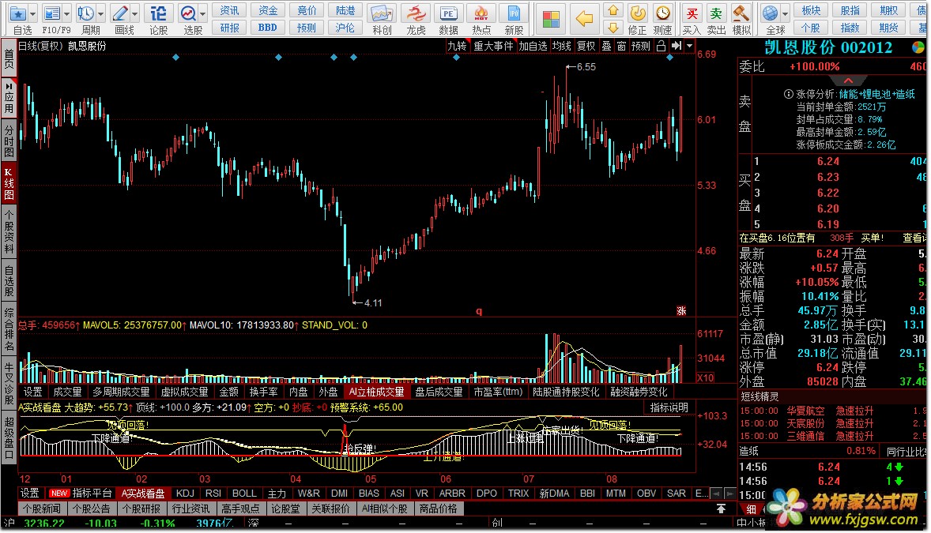Select the 成交量 volume tab
Image resolution: width=931 pixels, height=533 pixels.
click(67, 392)
